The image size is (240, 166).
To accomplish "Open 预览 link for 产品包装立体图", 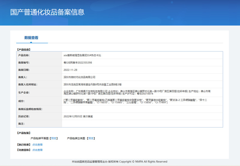I will click(x=91, y=138).
